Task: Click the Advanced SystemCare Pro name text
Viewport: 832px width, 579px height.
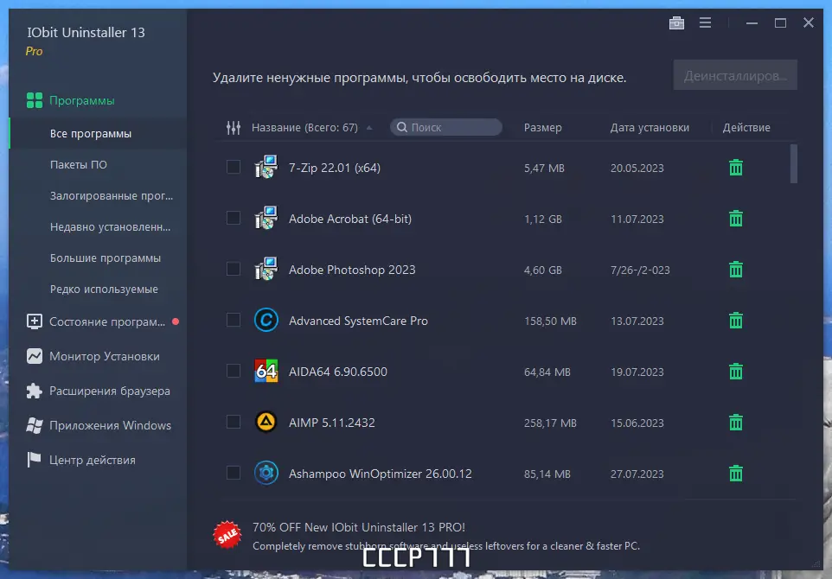Action: point(358,321)
